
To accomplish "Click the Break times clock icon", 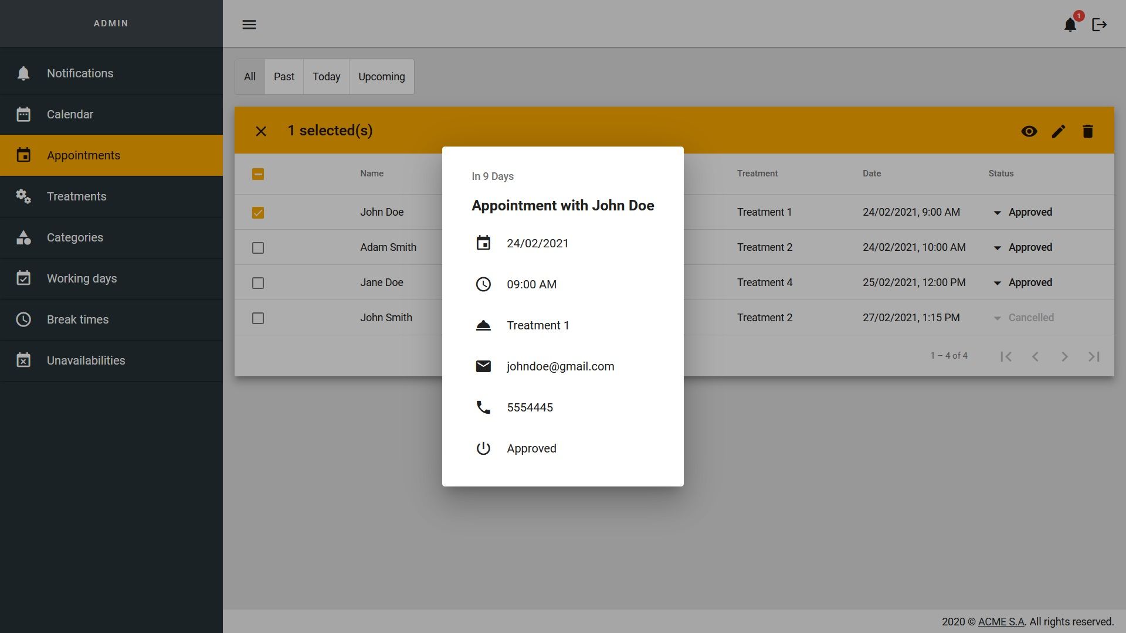I will point(23,319).
